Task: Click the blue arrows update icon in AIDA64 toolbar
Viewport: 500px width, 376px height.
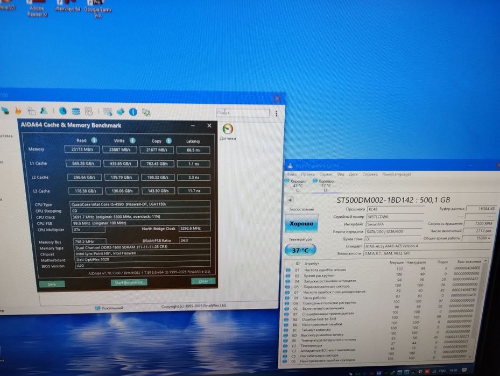Action: click(x=121, y=112)
